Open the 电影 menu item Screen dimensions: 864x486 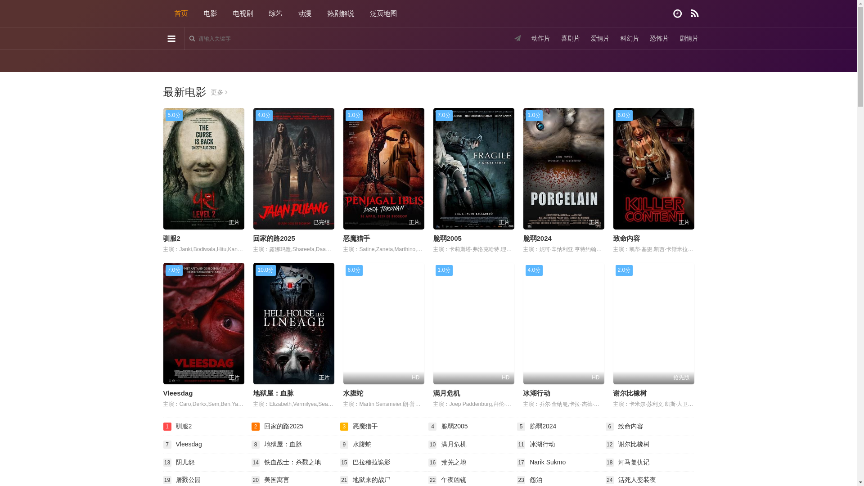coord(210,13)
